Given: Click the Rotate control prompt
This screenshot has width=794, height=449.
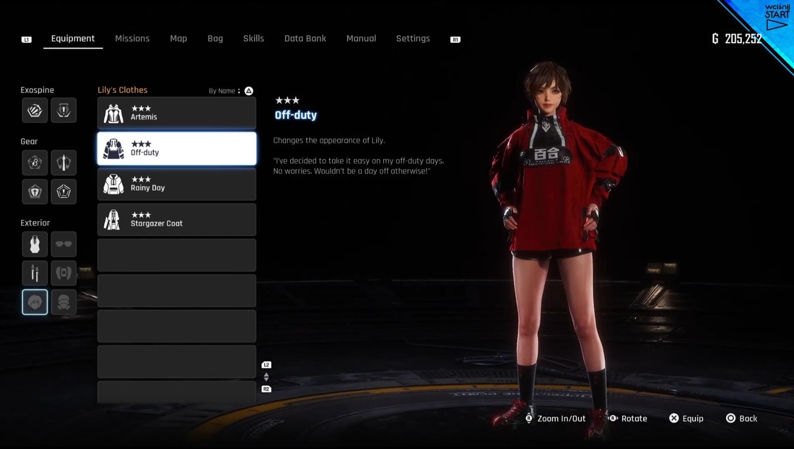Looking at the screenshot, I should point(628,419).
